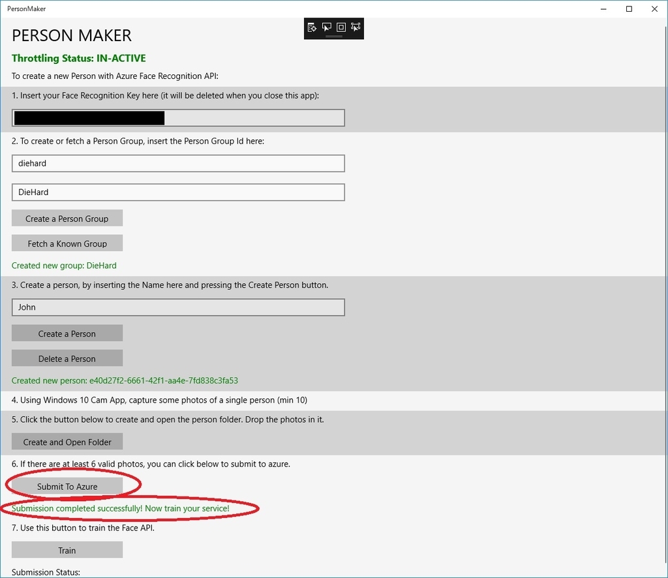Focus the group name field 'DieHard'
This screenshot has width=668, height=578.
pos(178,192)
